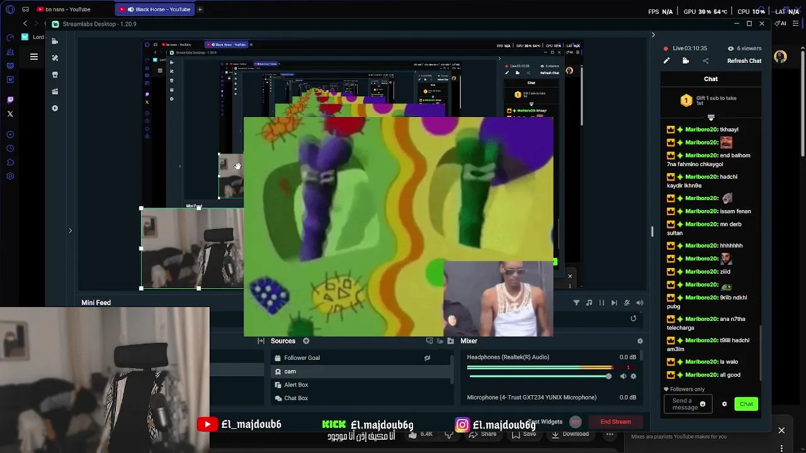The width and height of the screenshot is (806, 453).
Task: Open chat settings gear icon
Action: [x=724, y=404]
